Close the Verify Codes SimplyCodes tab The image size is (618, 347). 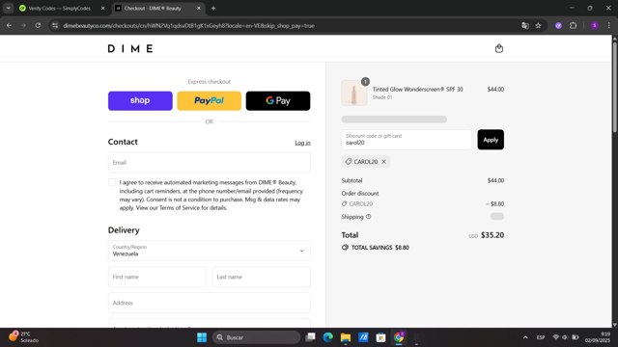[103, 9]
